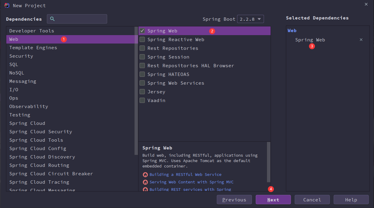This screenshot has height=208, width=374.
Task: Enable the Spring Reactive Web checkbox
Action: pyautogui.click(x=142, y=39)
